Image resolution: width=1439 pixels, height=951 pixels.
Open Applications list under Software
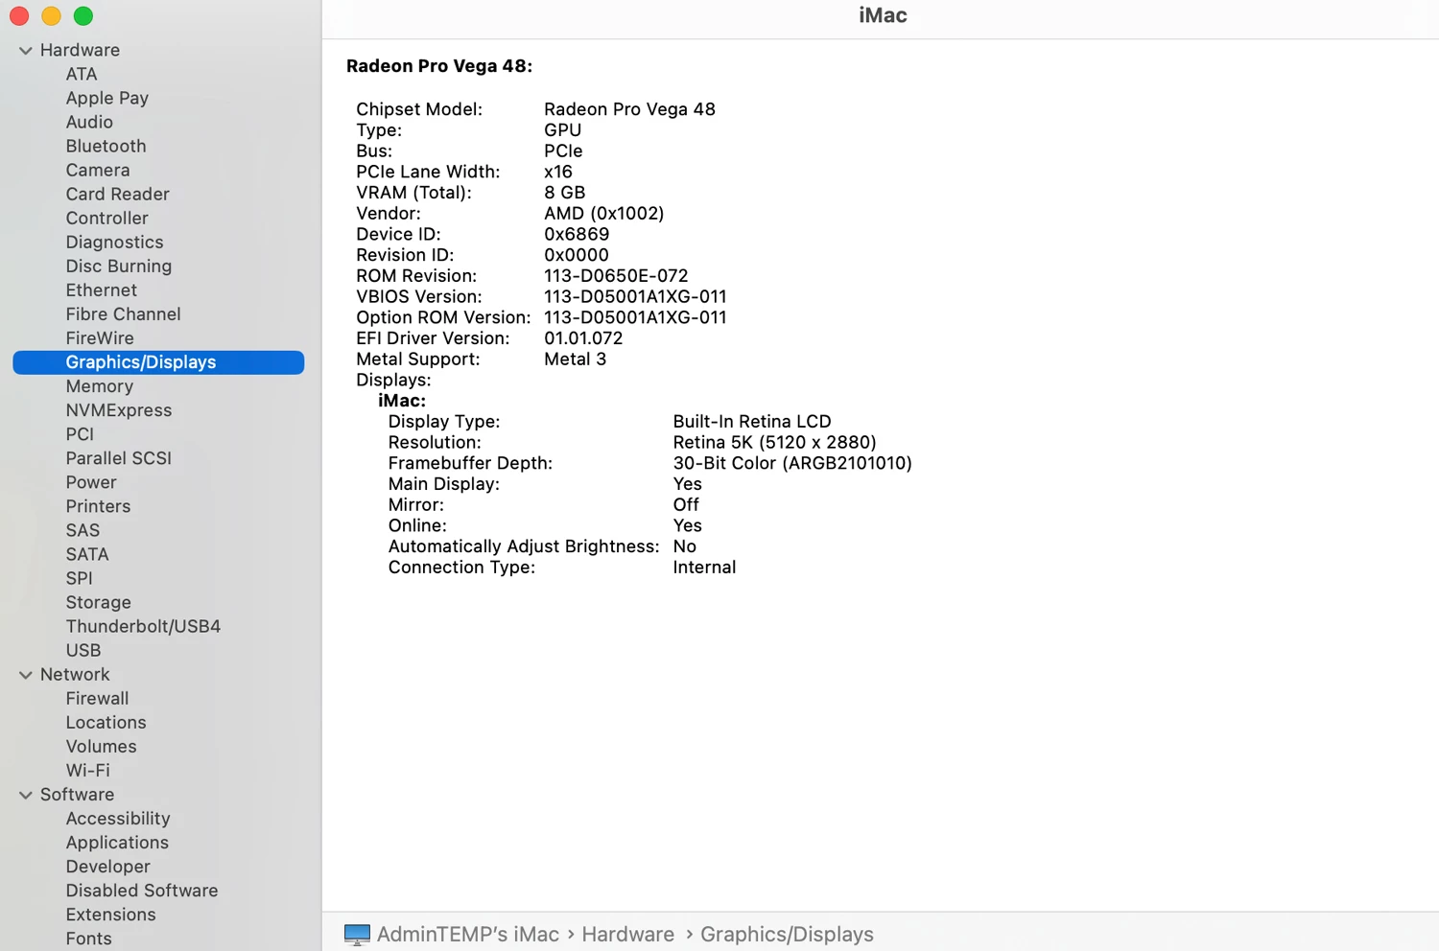coord(117,843)
